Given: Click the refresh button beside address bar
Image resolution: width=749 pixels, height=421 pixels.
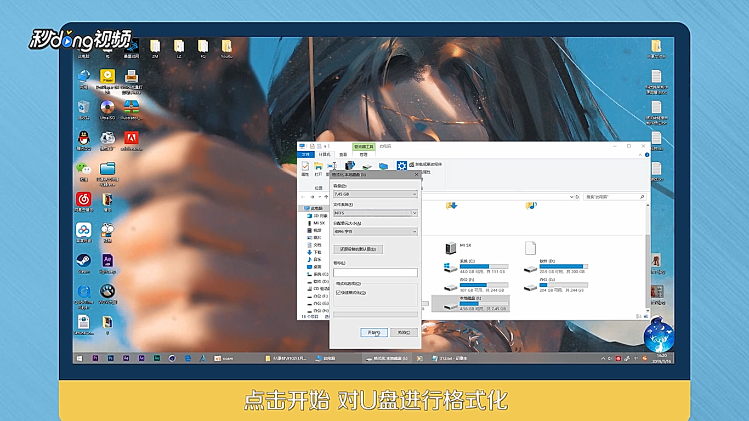Looking at the screenshot, I should pyautogui.click(x=577, y=196).
